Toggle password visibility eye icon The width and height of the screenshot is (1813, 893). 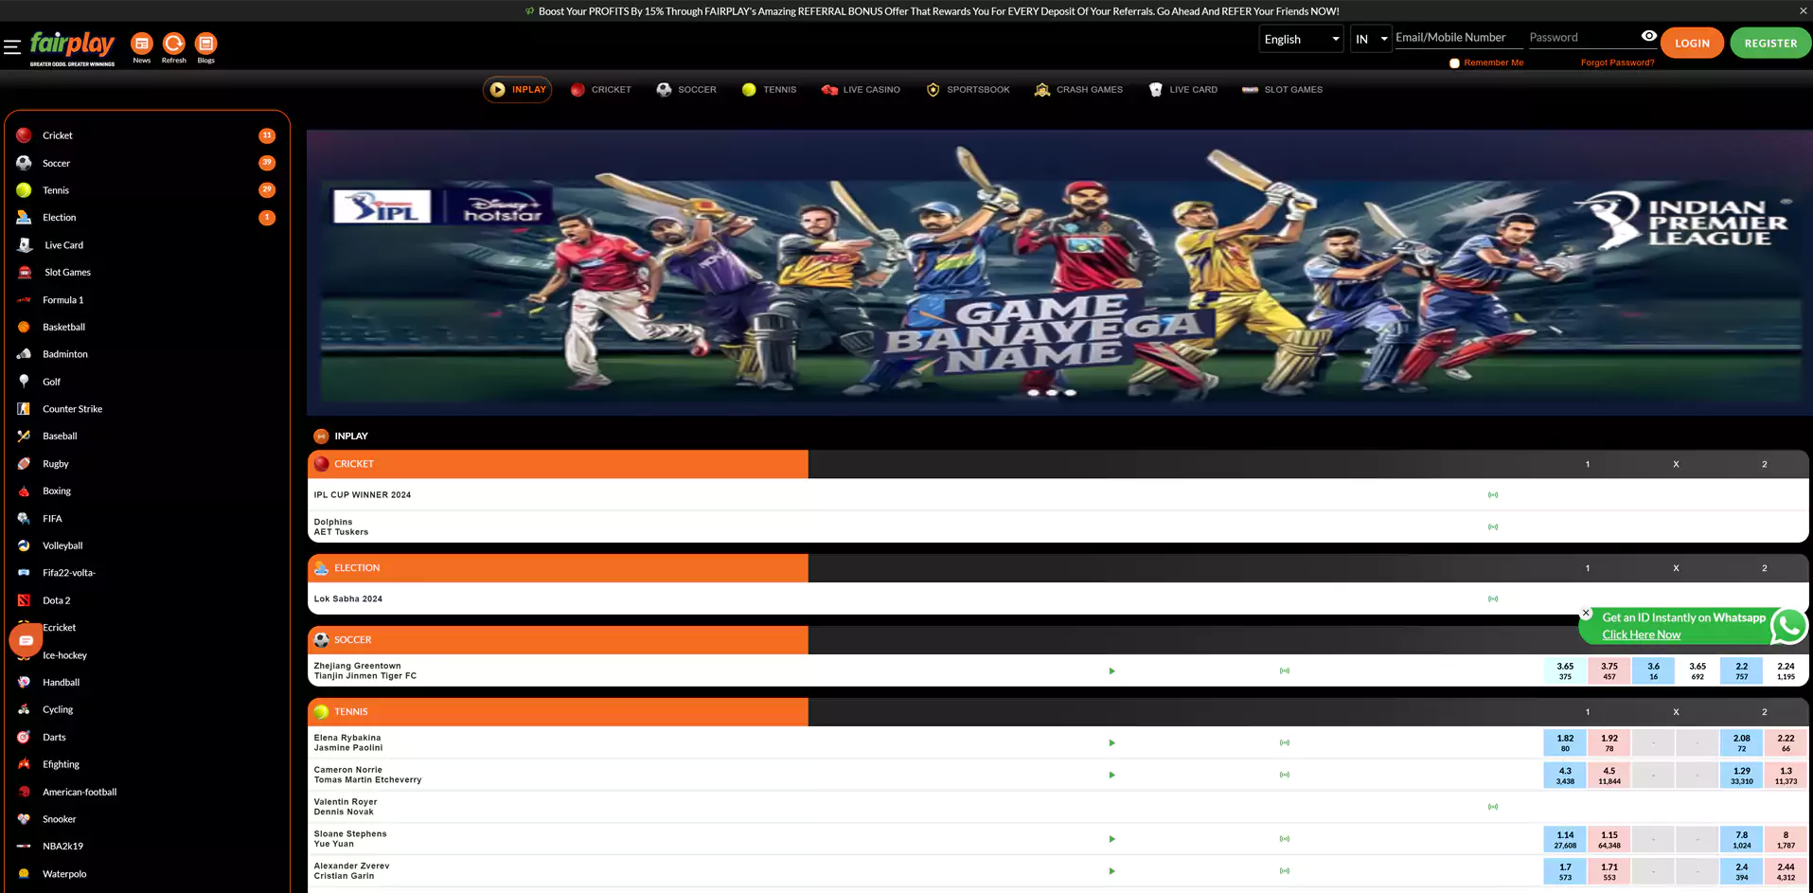tap(1648, 36)
